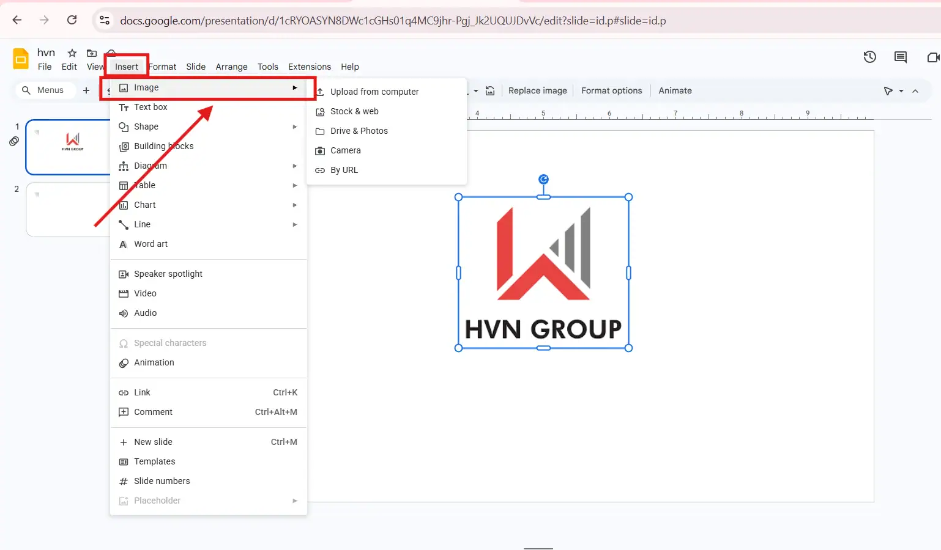Click the image rotation handle

click(x=543, y=179)
